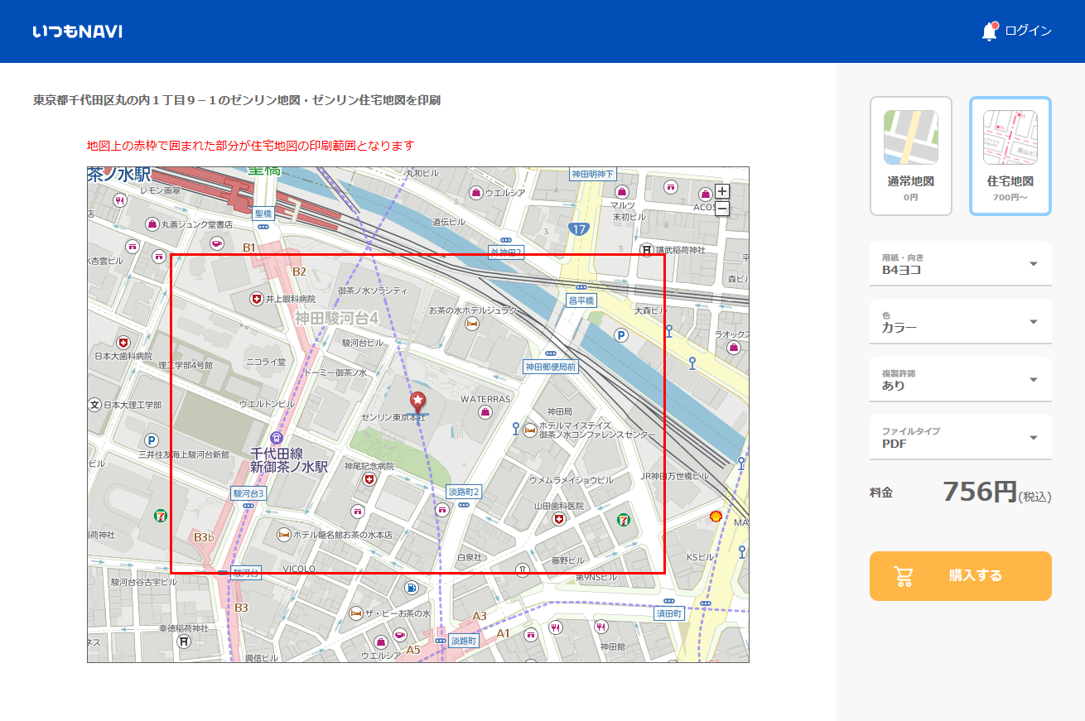
Task: Click the red print-range notice text
Action: pyautogui.click(x=250, y=146)
